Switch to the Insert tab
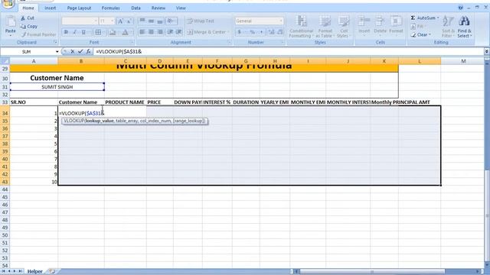Viewport: 490px width, 275px height. click(50, 8)
